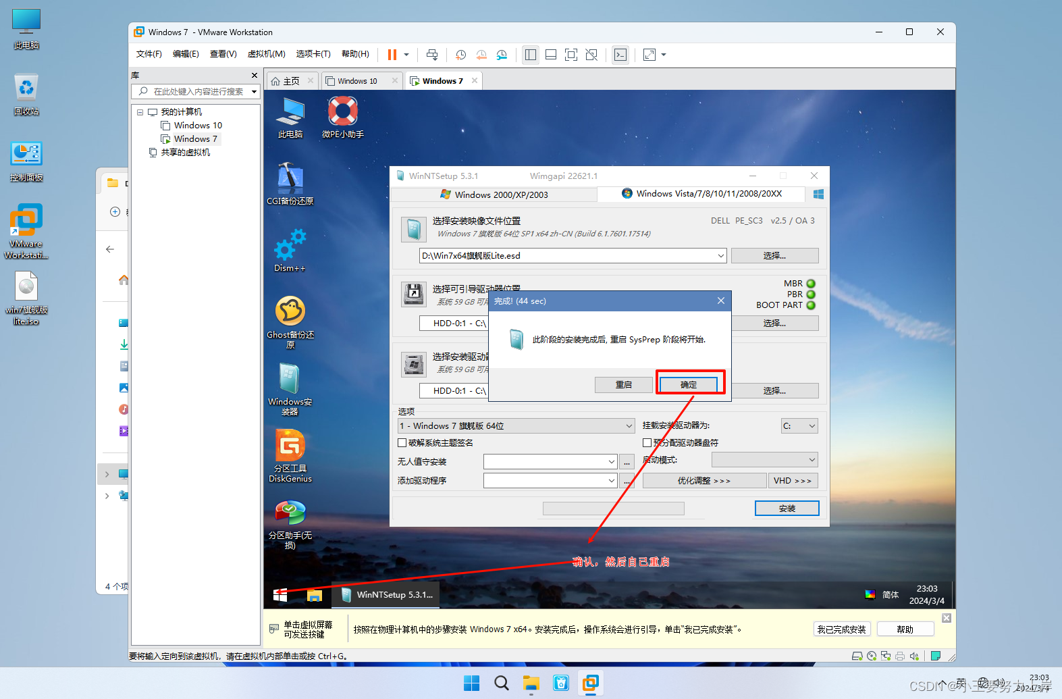Click the library search input field
This screenshot has height=699, width=1062.
point(198,91)
